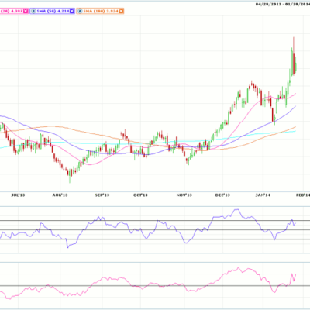Click the SEP'13 axis label

click(102, 195)
